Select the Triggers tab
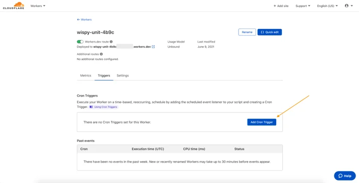 point(104,75)
